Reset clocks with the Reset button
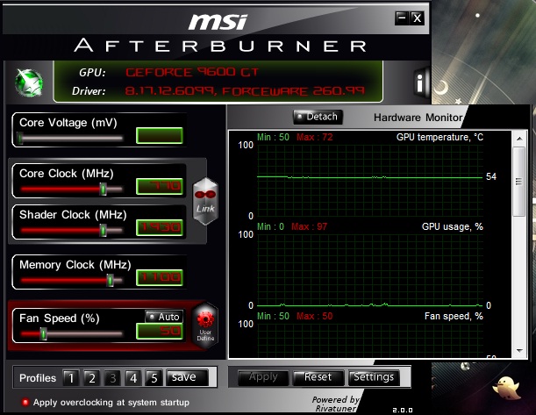The width and height of the screenshot is (536, 415). coord(318,377)
